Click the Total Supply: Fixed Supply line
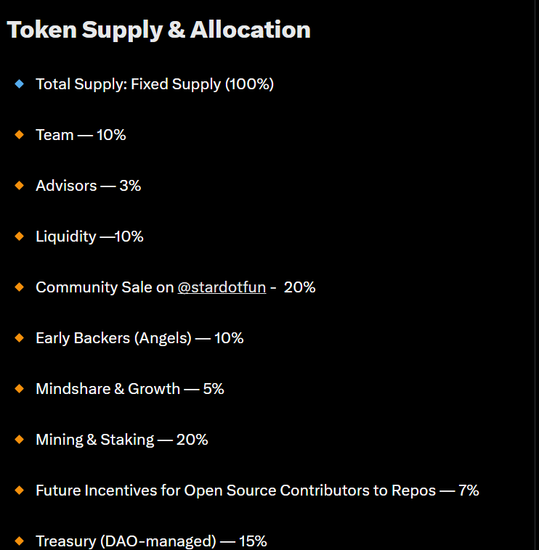Screen dimensions: 539x550 click(155, 84)
